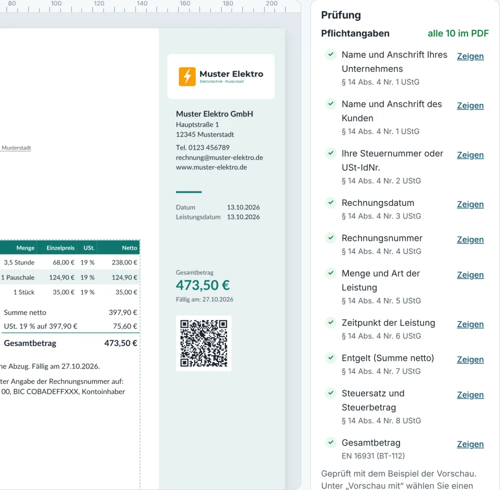Screen dimensions: 500x490
Task: Click green check icon beside 'Zeitpunkt der Leistung'
Action: [330, 322]
